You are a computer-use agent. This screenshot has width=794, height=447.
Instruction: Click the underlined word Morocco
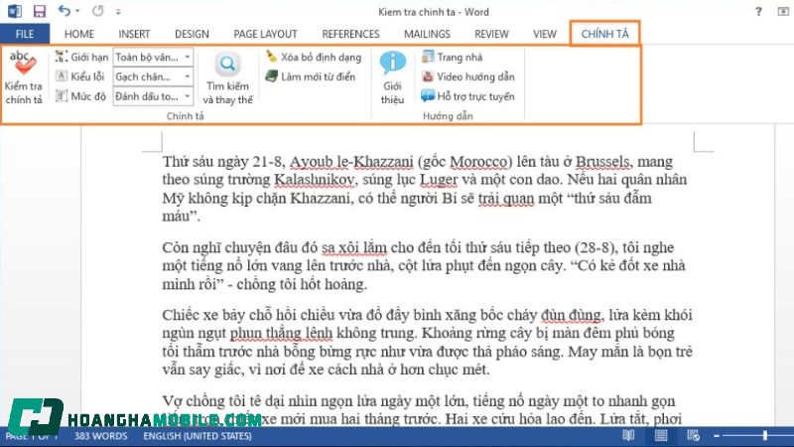(478, 162)
